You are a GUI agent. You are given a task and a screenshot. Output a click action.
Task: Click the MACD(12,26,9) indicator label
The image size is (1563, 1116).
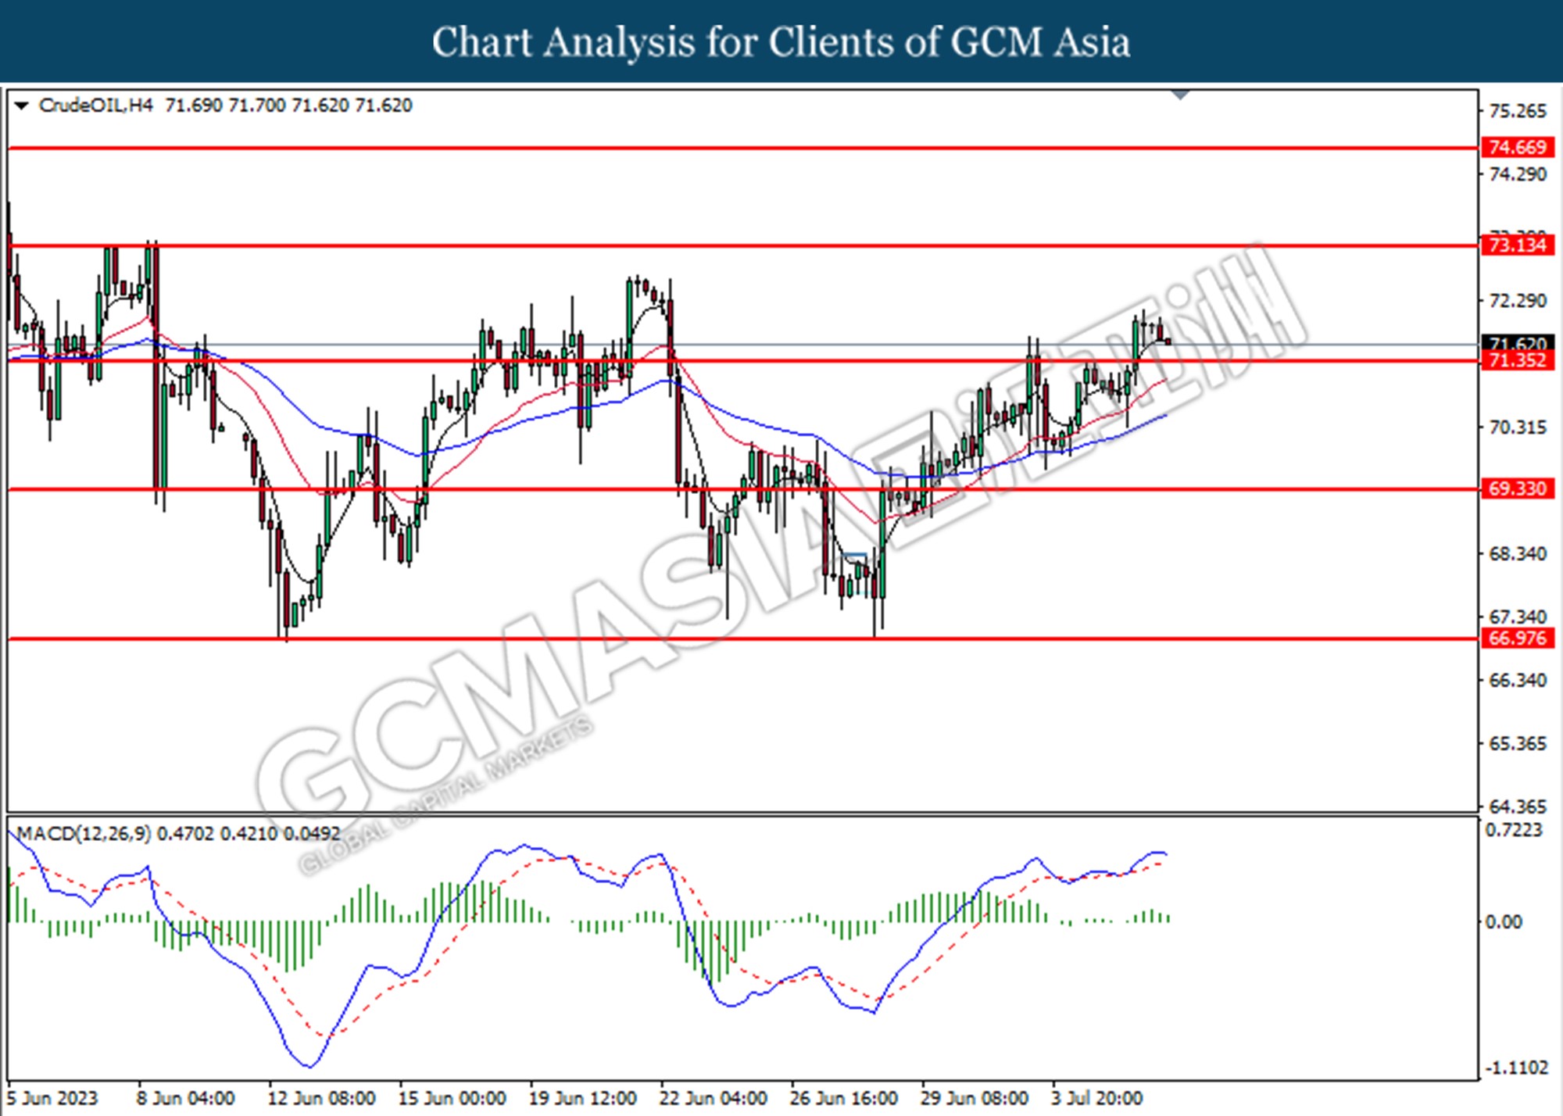point(84,833)
